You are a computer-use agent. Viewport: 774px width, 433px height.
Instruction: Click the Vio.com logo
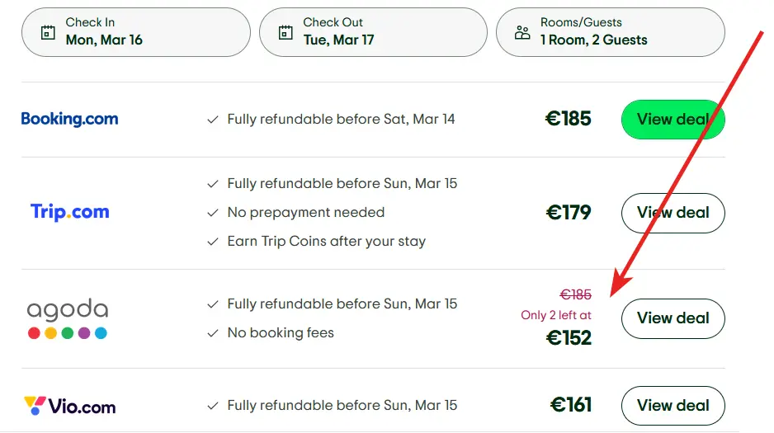[x=69, y=406]
